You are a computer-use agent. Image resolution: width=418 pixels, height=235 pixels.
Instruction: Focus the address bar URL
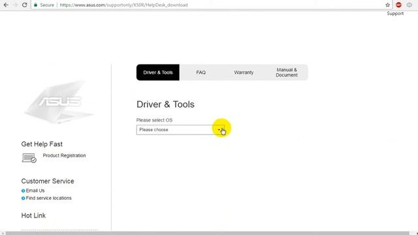click(x=123, y=5)
